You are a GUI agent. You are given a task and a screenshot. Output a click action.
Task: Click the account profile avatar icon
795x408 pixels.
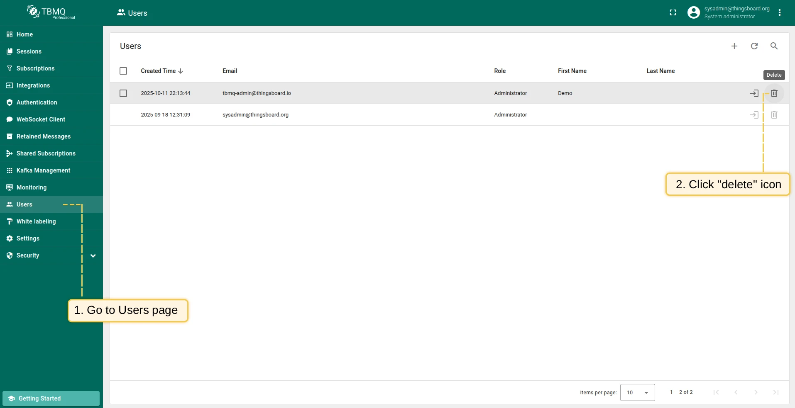693,13
